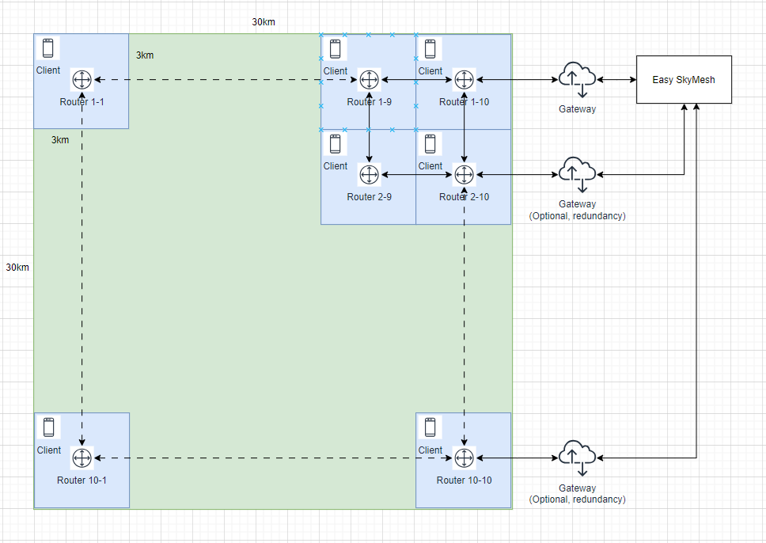
Task: Click '(Optional, redundancy)' under the bottom Gateway
Action: click(578, 499)
